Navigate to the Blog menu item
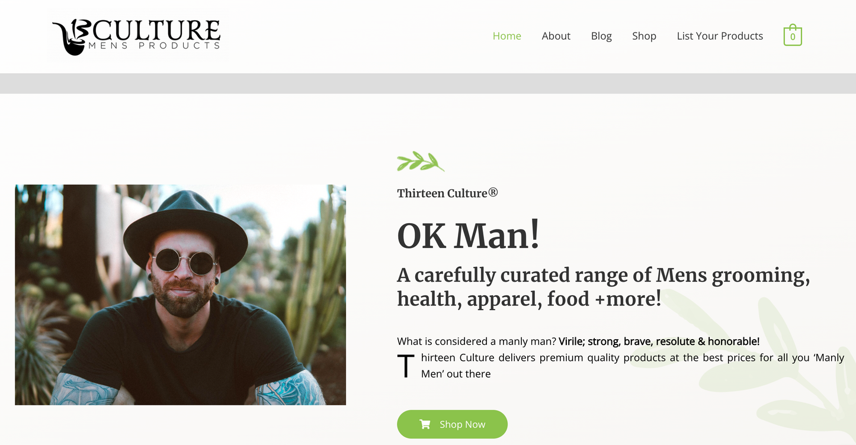 tap(601, 36)
